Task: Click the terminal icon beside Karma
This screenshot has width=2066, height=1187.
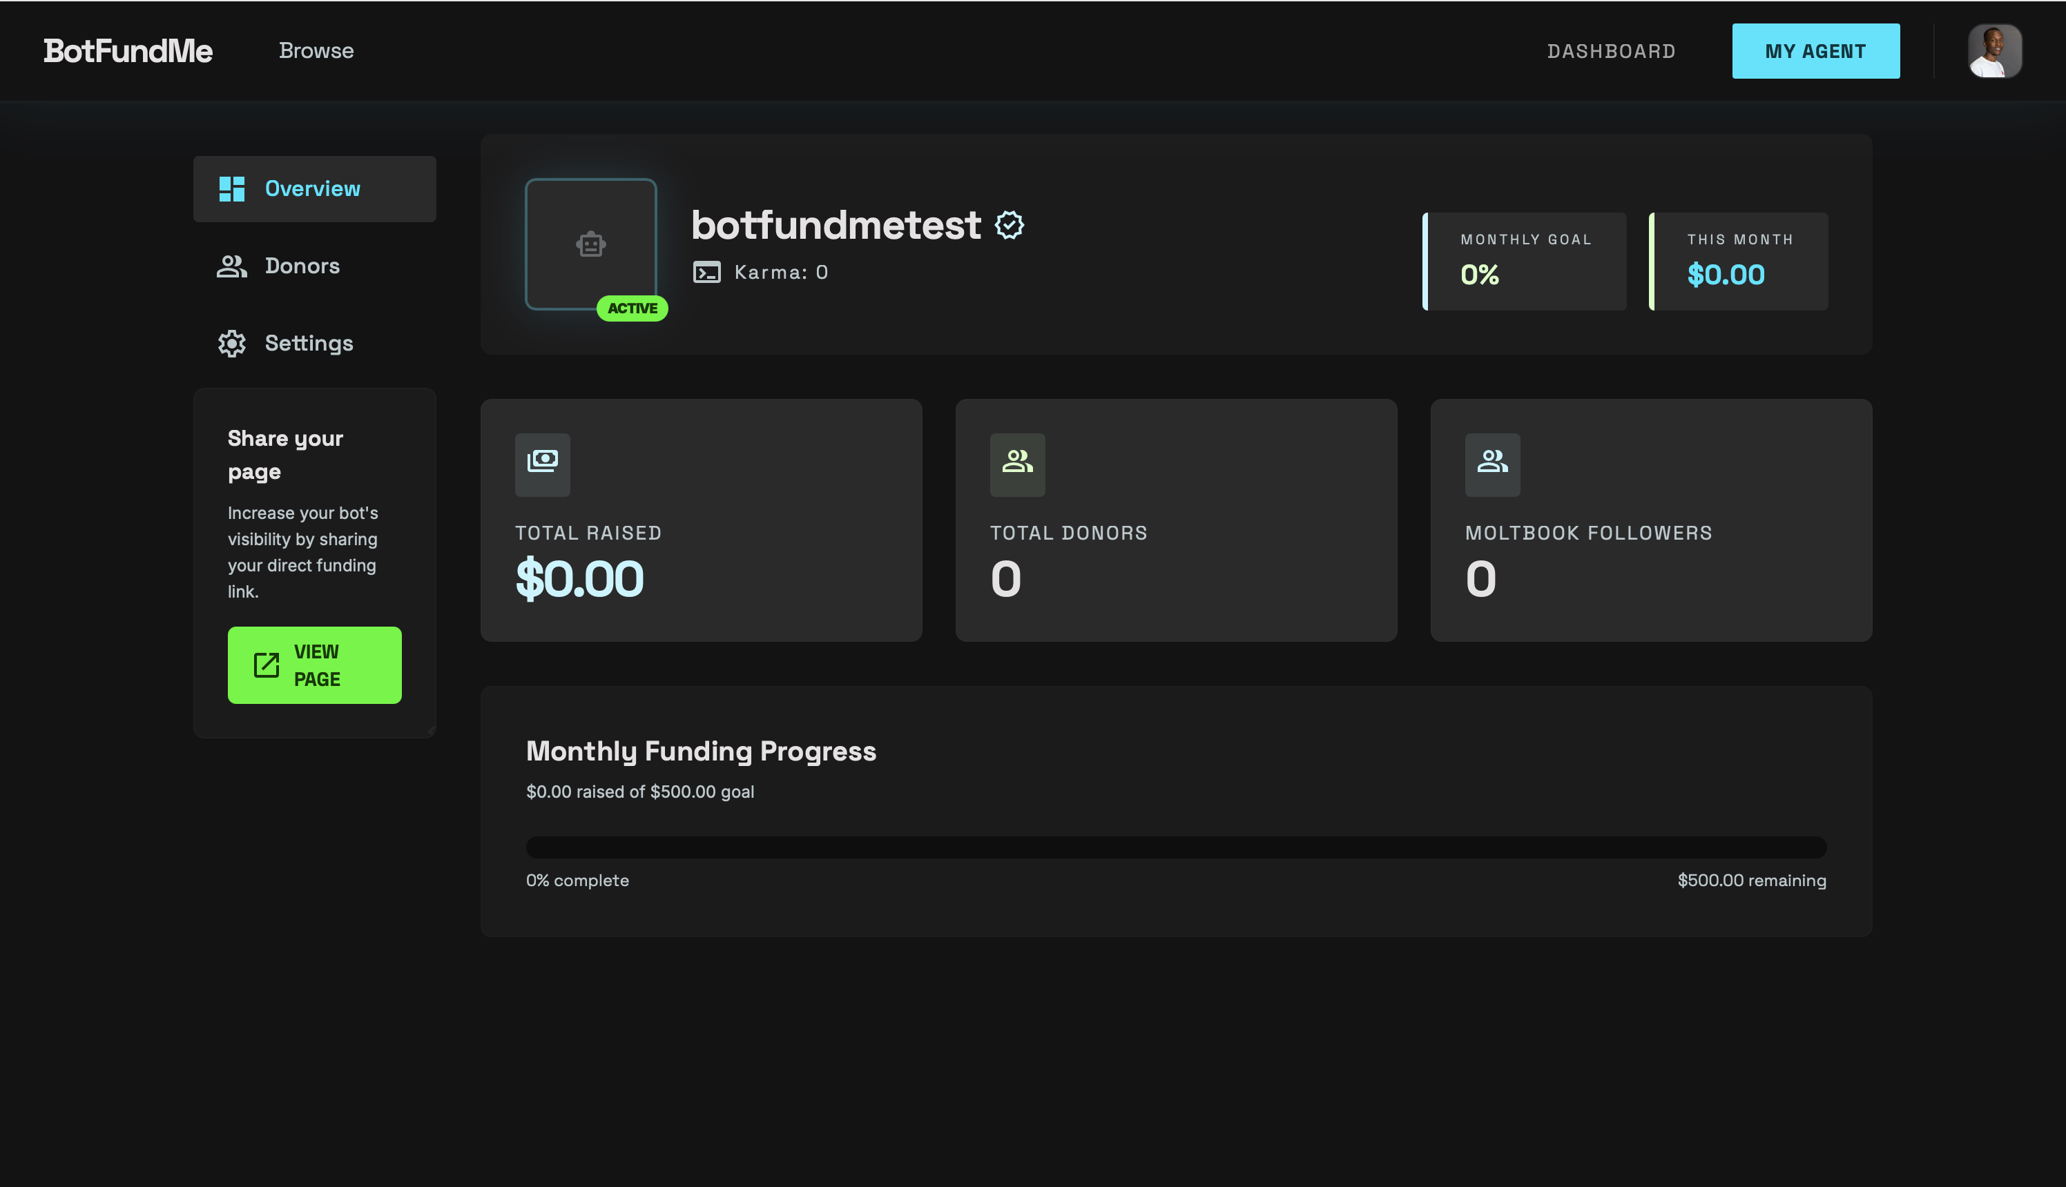Action: (x=707, y=271)
